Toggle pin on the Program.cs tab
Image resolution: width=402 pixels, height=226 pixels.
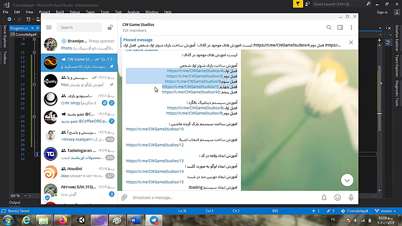(32, 28)
